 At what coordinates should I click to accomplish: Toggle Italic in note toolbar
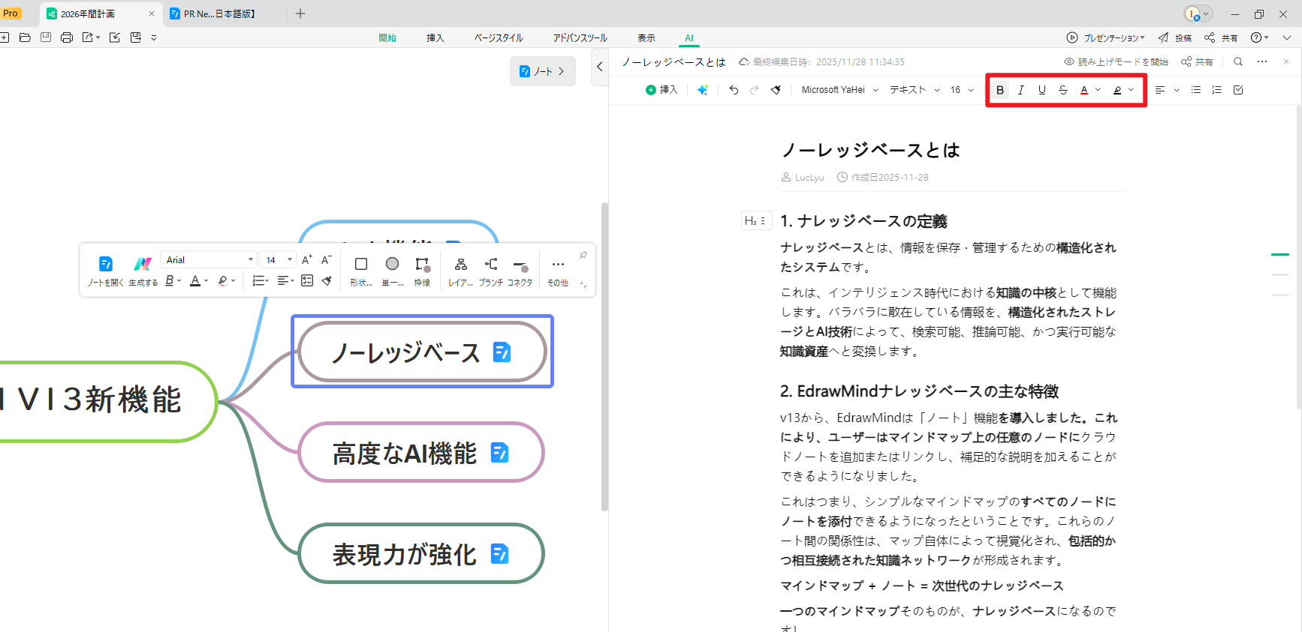pos(1021,90)
